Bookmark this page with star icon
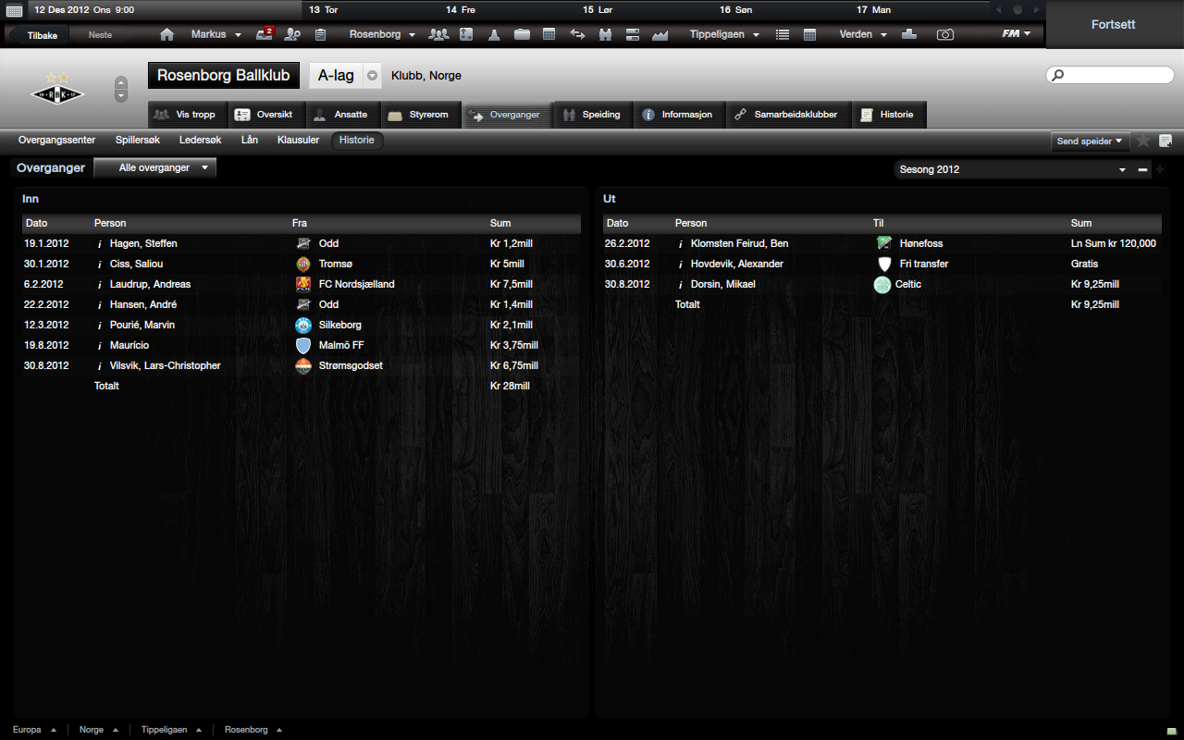 pyautogui.click(x=1143, y=141)
